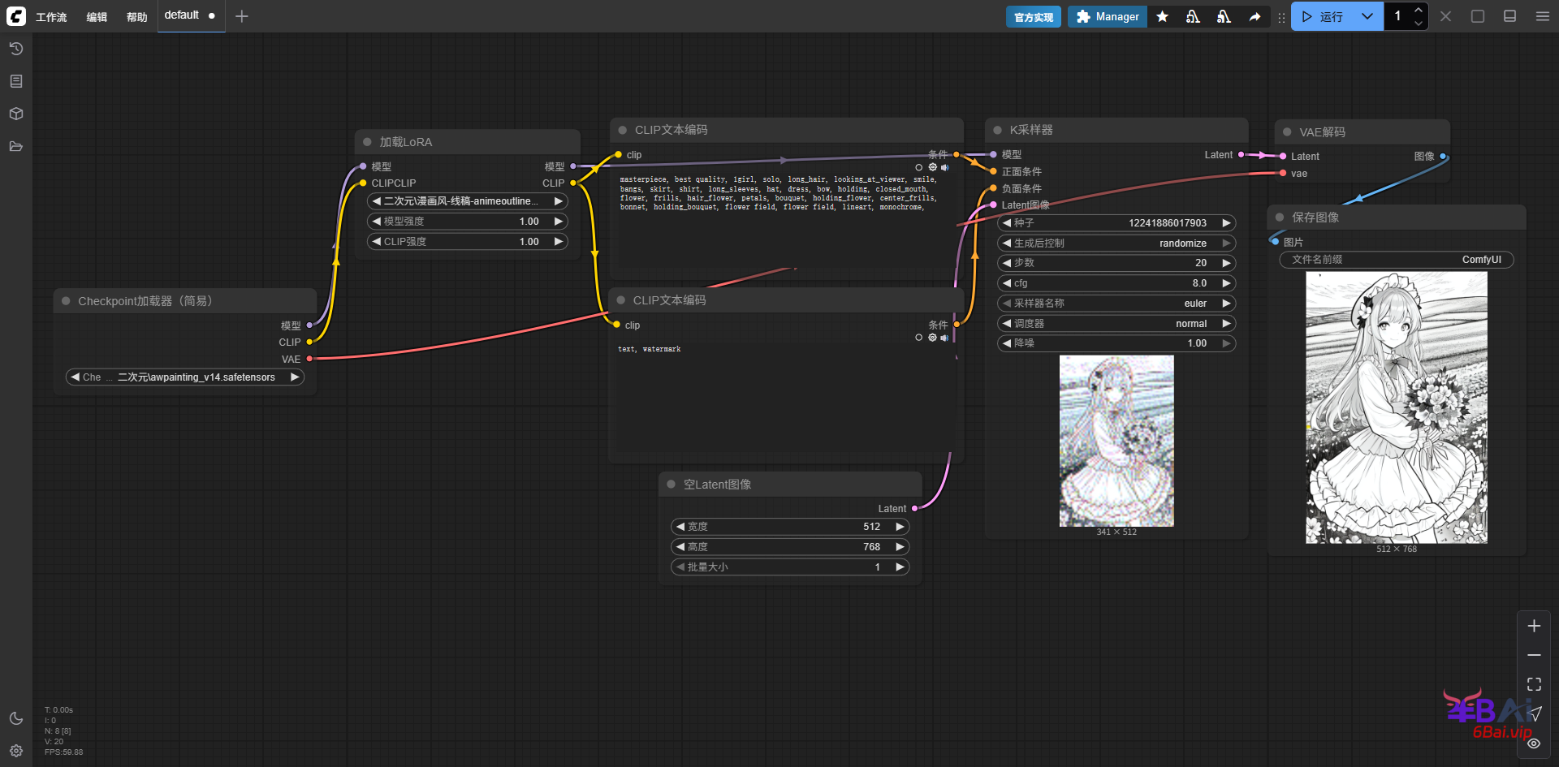Fit view to graph with the frame icon
This screenshot has height=767, width=1559.
pos(1534,684)
